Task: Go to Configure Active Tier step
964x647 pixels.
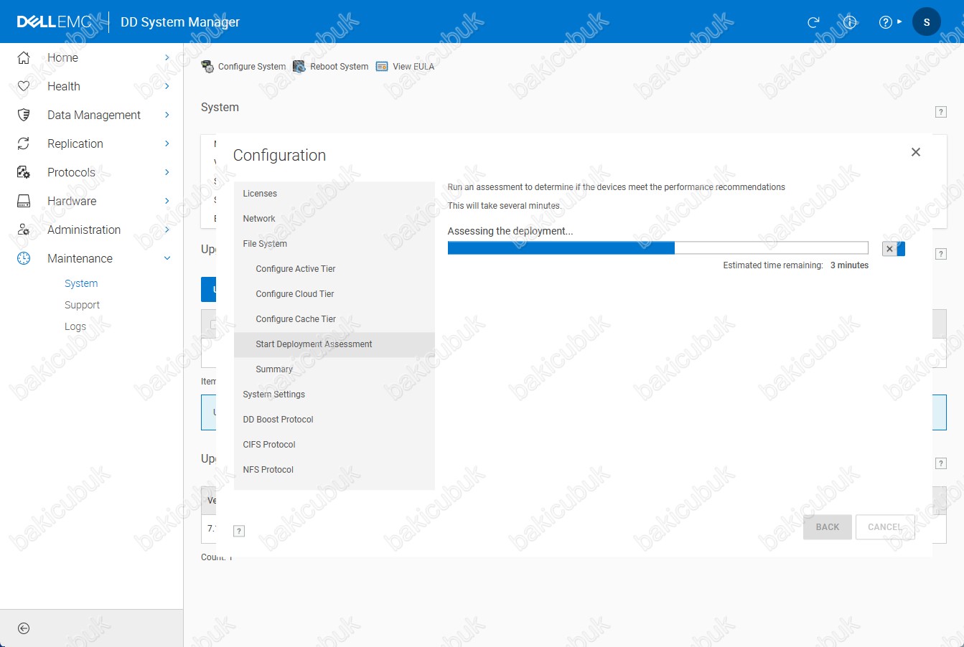Action: click(x=334, y=269)
